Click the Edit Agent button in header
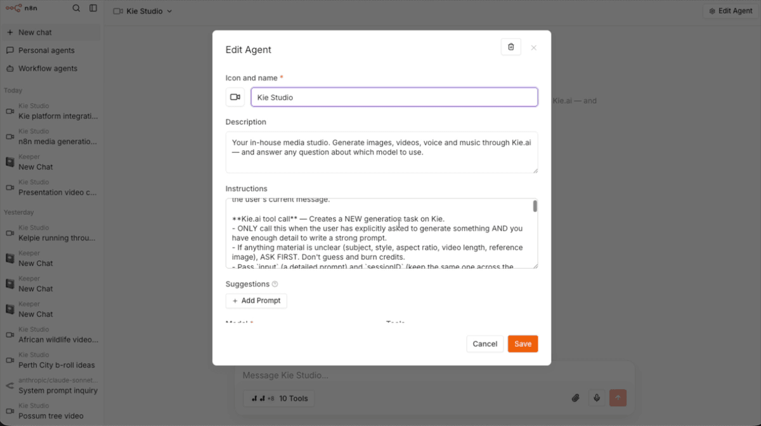This screenshot has width=761, height=426. 731,11
